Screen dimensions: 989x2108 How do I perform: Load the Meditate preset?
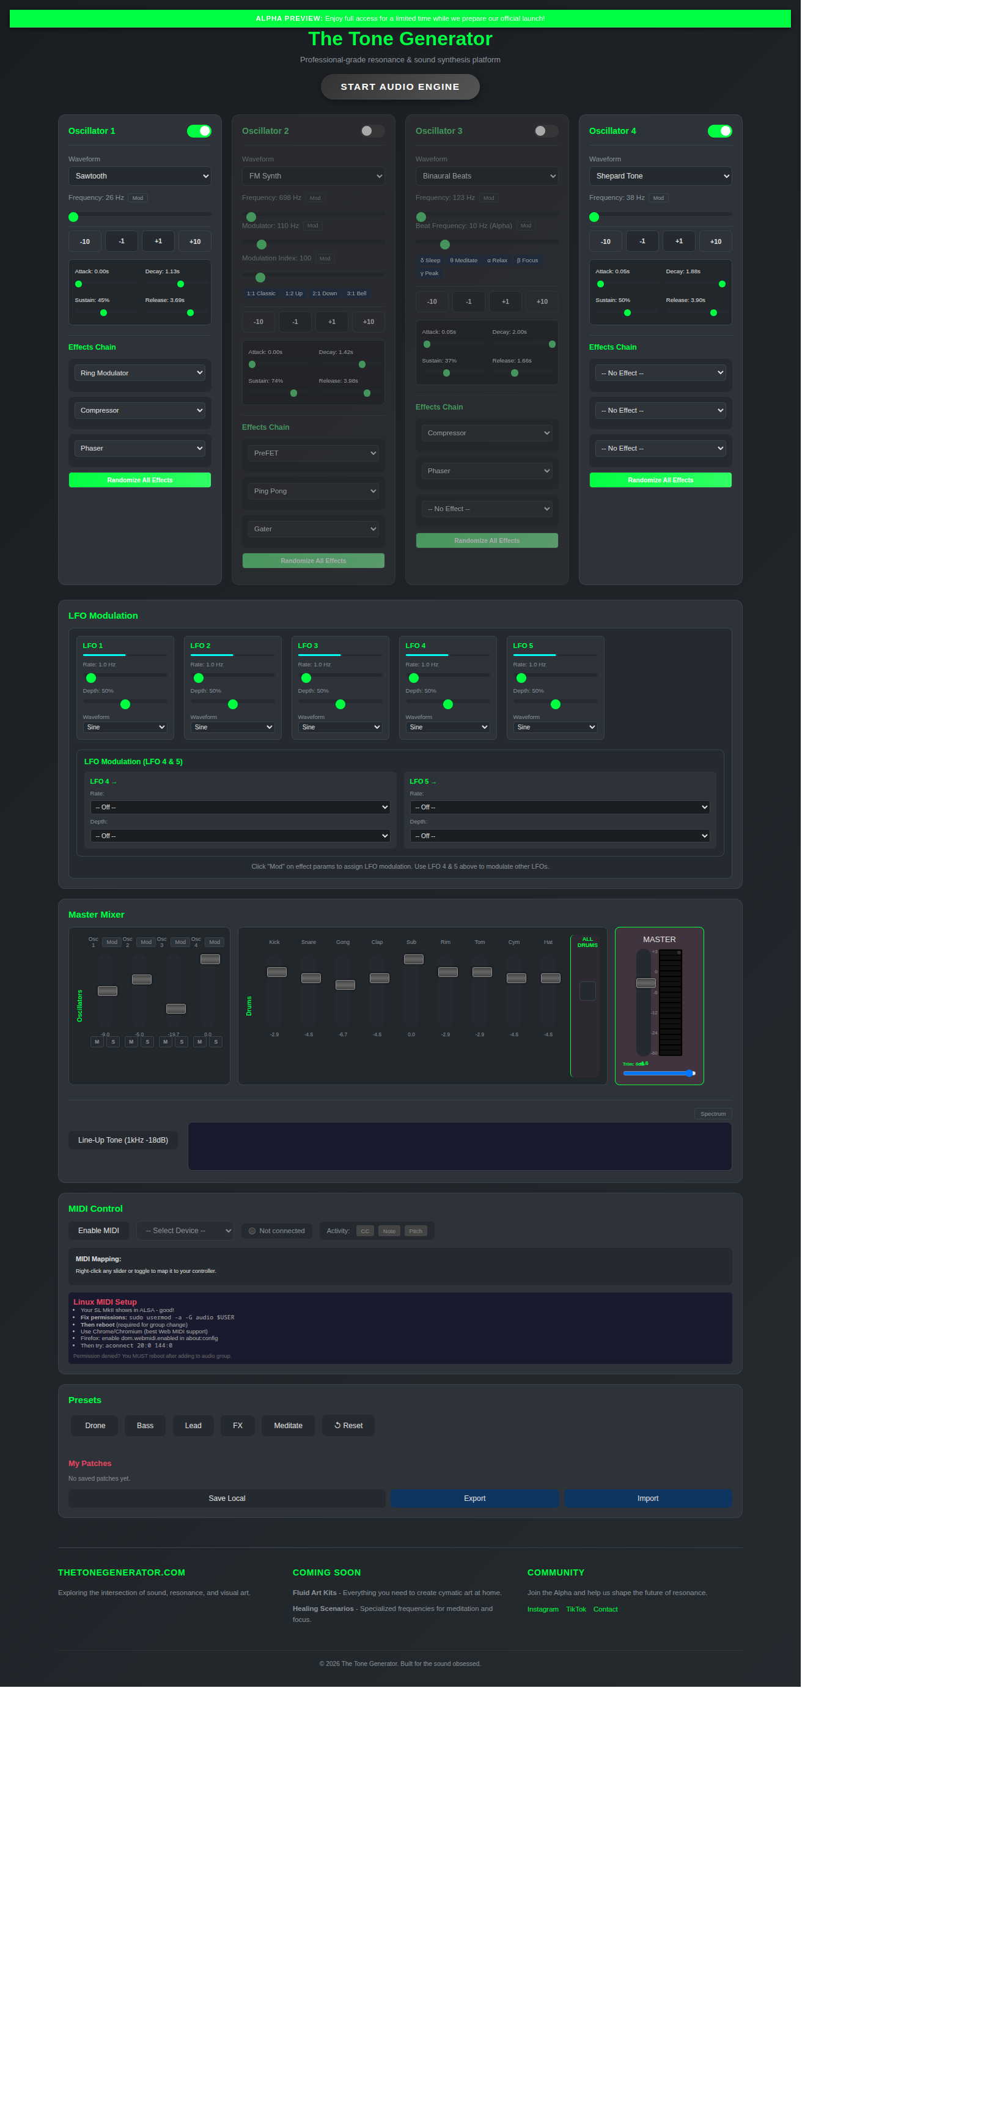tap(288, 1426)
